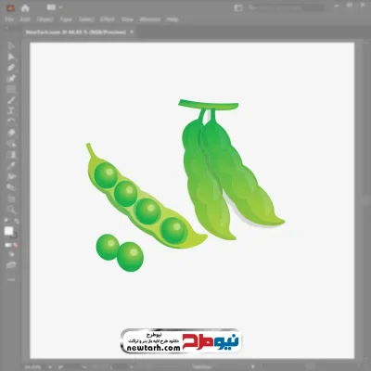Open the Effect menu
The height and width of the screenshot is (371, 371).
[x=108, y=19]
